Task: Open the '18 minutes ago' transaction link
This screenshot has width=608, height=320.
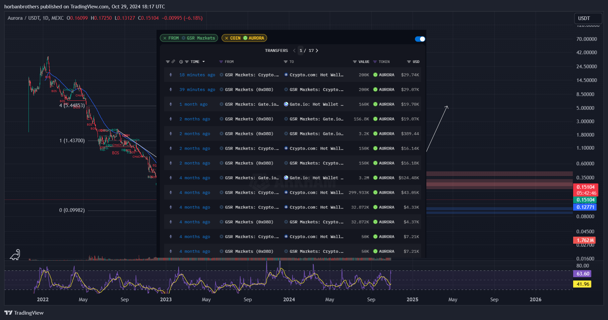Action: [197, 75]
